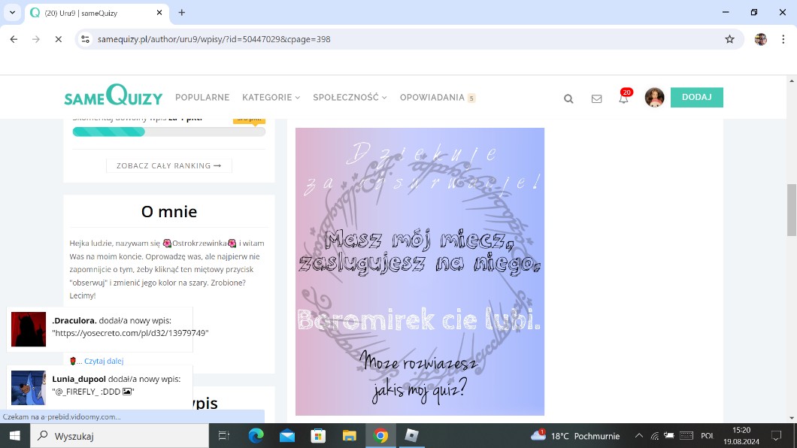Bookmark this page with the star icon
Screen dimensions: 797x448
point(729,39)
